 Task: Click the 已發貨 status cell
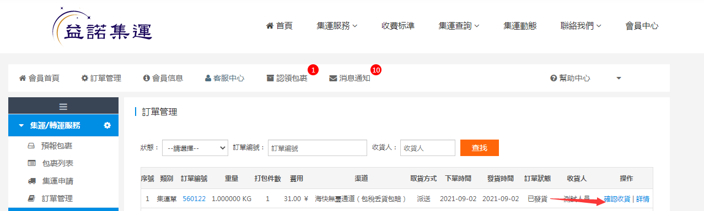[x=538, y=199]
